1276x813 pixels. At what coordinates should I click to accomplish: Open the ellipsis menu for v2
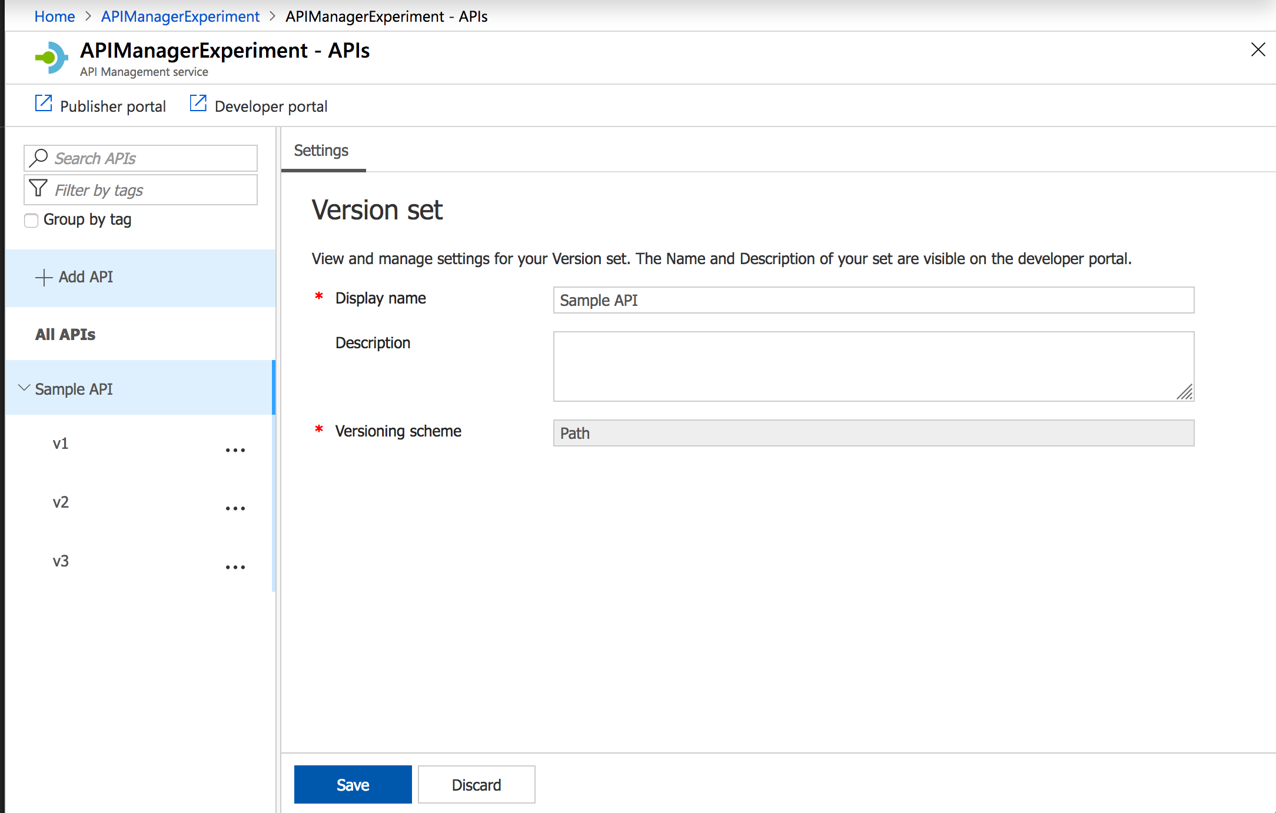click(235, 508)
